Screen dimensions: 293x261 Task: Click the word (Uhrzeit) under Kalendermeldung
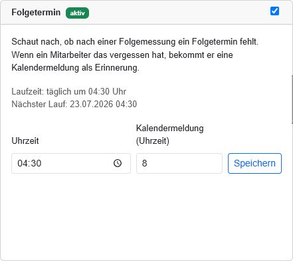pyautogui.click(x=153, y=141)
